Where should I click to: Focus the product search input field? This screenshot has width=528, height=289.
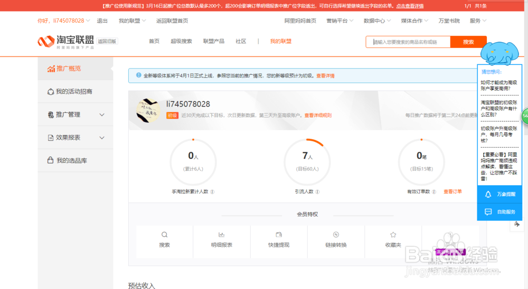408,42
